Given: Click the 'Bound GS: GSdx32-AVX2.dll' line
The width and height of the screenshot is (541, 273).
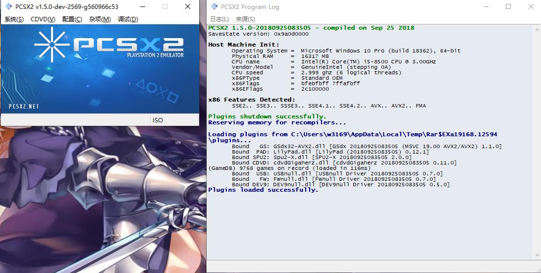Looking at the screenshot, I should tap(367, 146).
